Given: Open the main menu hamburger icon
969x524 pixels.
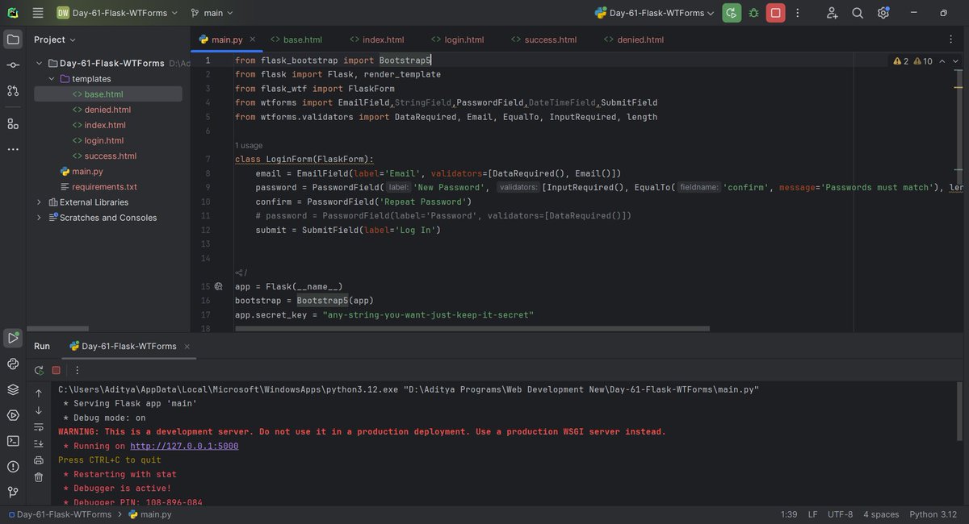Looking at the screenshot, I should [x=38, y=13].
